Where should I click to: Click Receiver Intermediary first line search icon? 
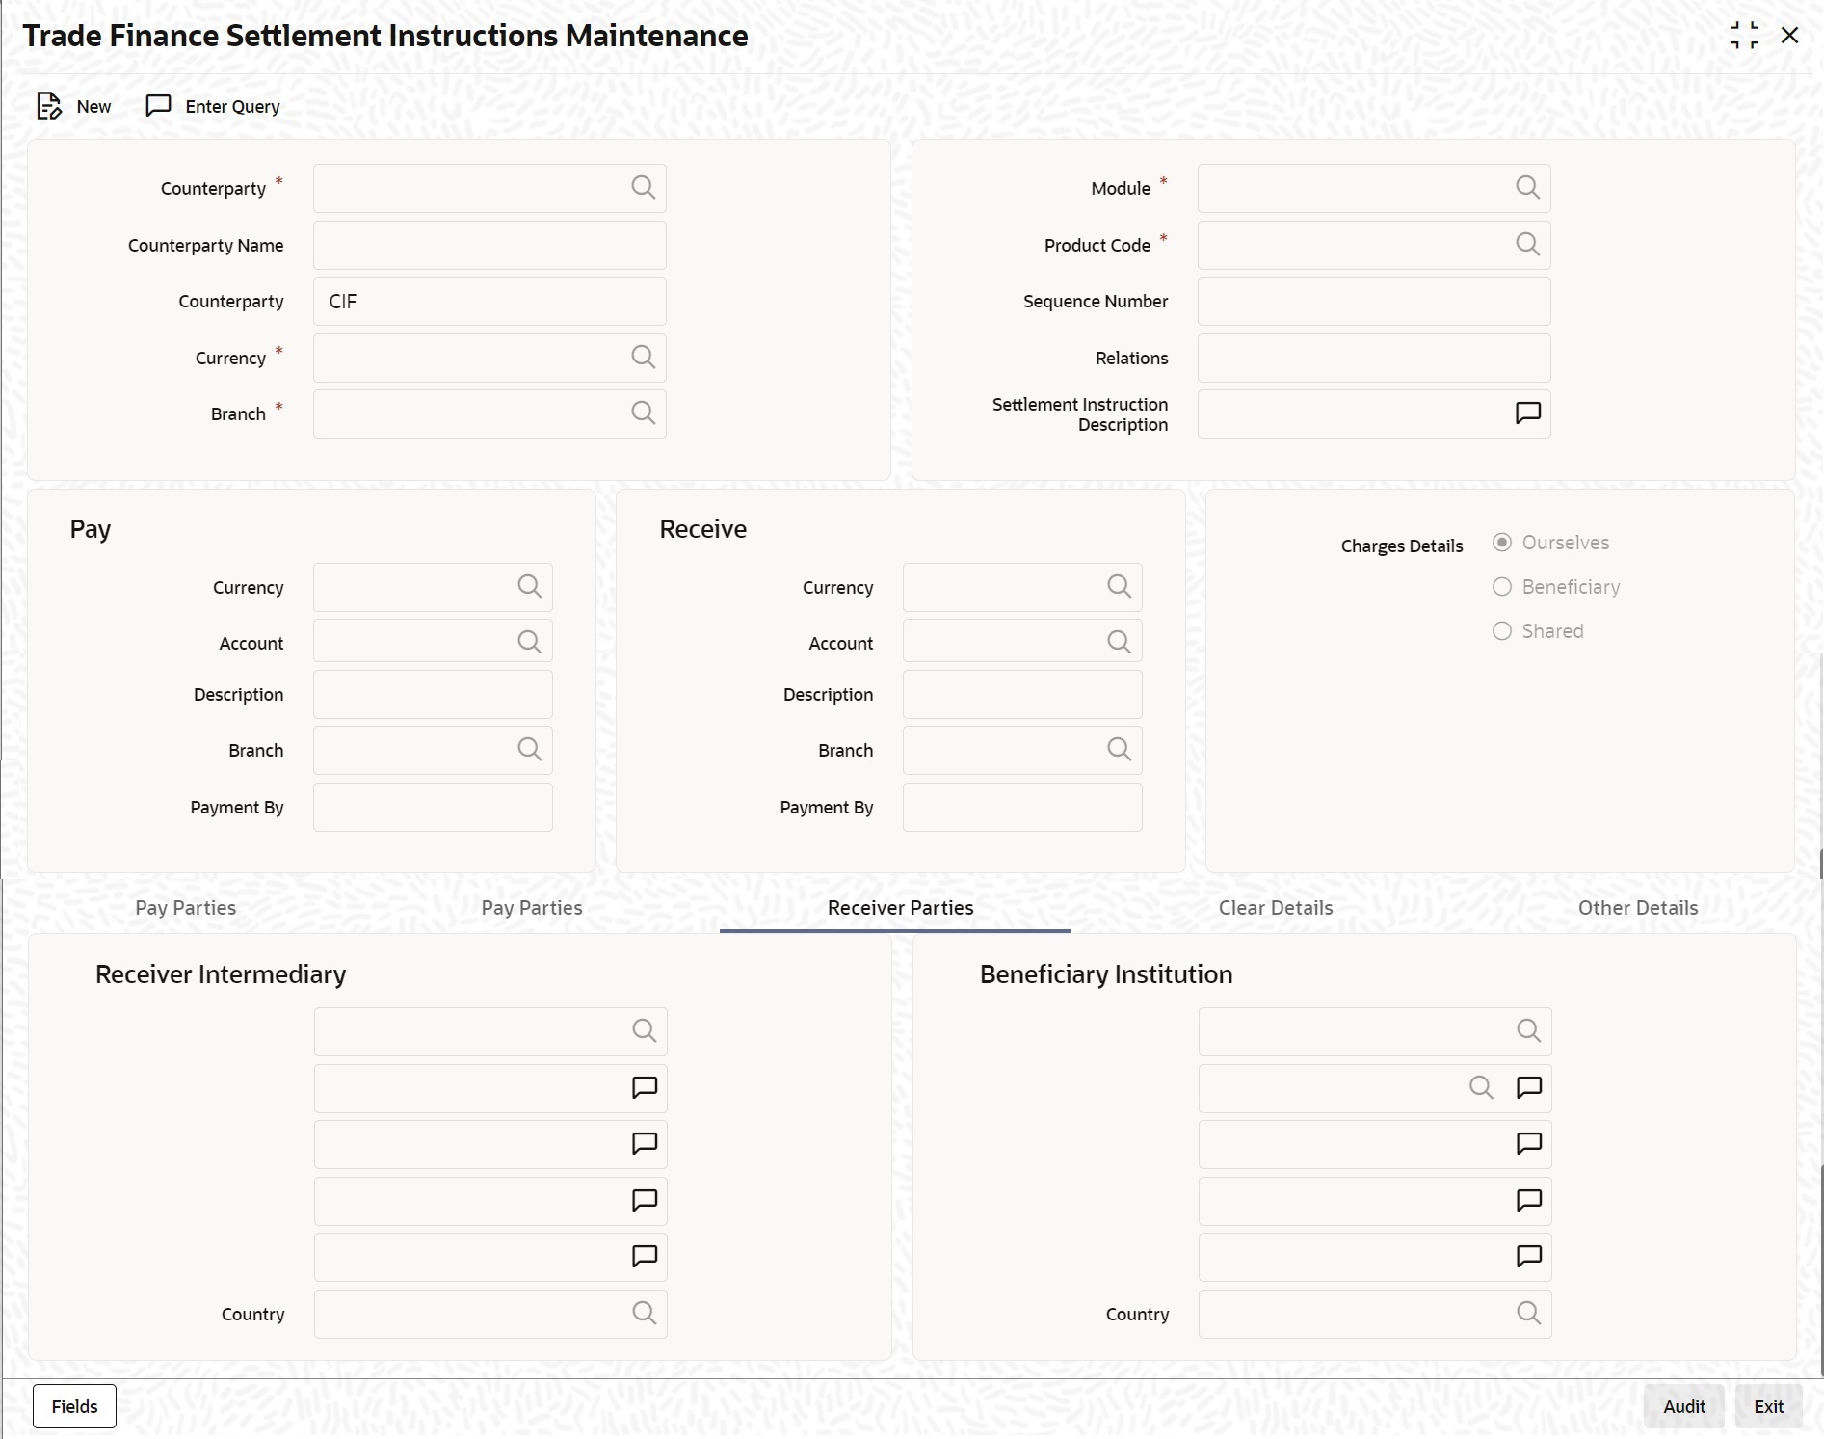click(644, 1031)
